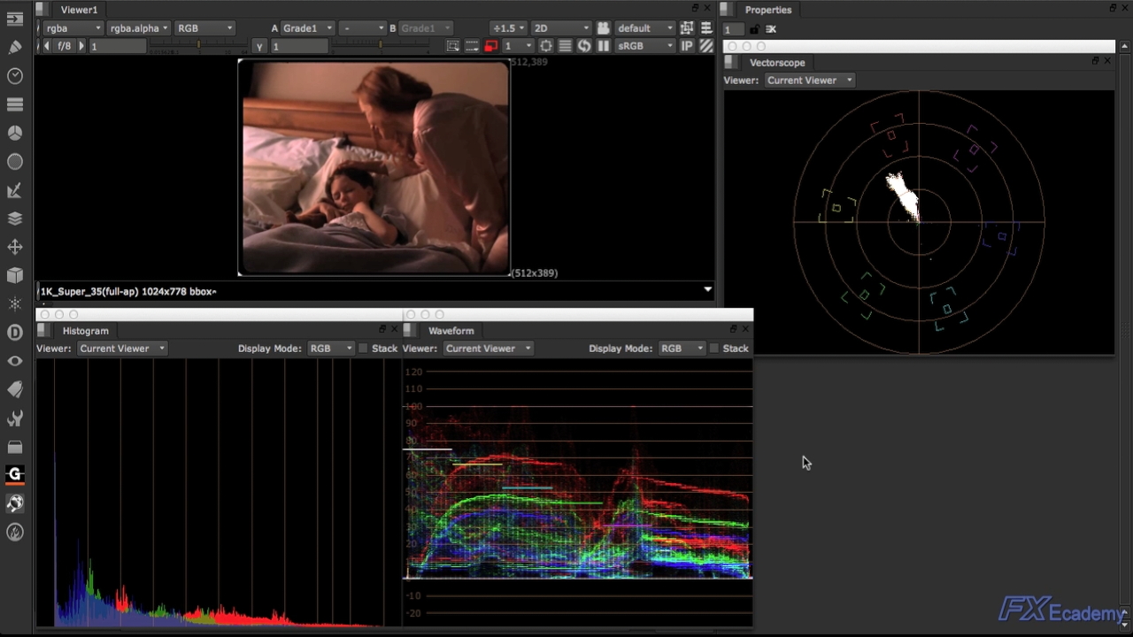Viewport: 1133px width, 637px height.
Task: Open the rgba.alpha channel dropdown
Action: [139, 28]
